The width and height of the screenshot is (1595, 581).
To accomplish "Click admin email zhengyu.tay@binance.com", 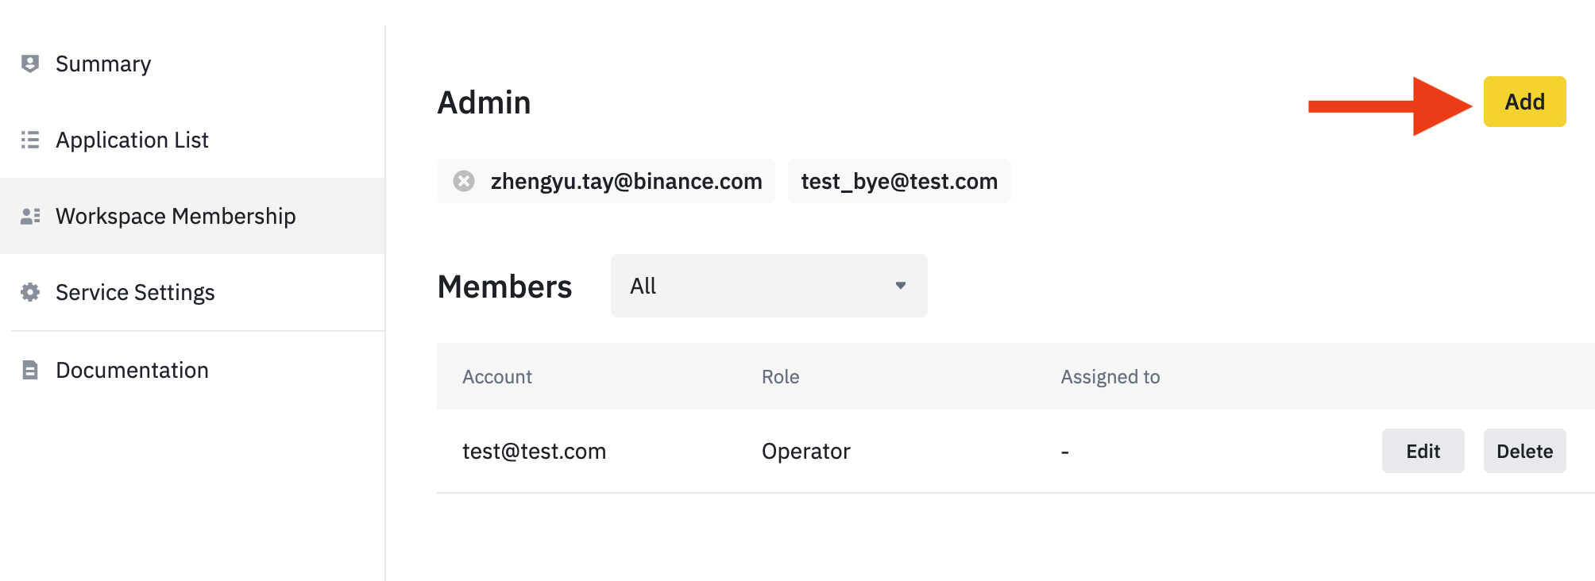I will pyautogui.click(x=626, y=181).
